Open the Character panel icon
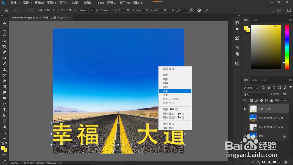The image size is (293, 165). (x=237, y=48)
